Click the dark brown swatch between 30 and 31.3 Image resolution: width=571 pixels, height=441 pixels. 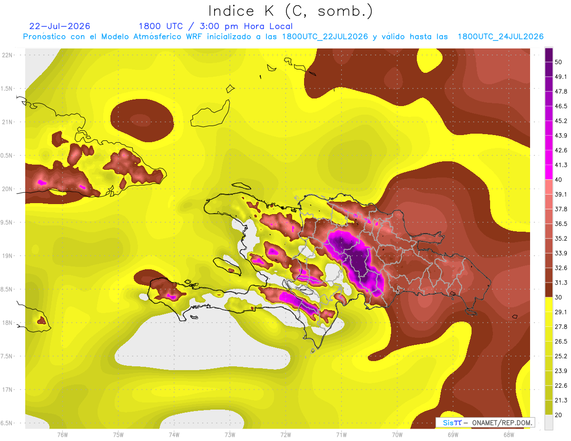click(549, 290)
